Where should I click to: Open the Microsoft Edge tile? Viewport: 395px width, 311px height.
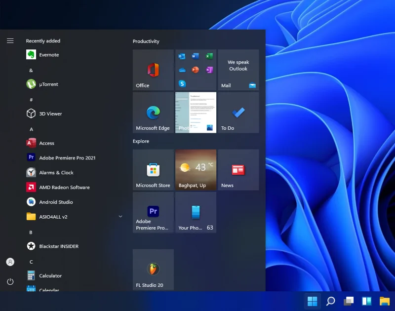[153, 113]
